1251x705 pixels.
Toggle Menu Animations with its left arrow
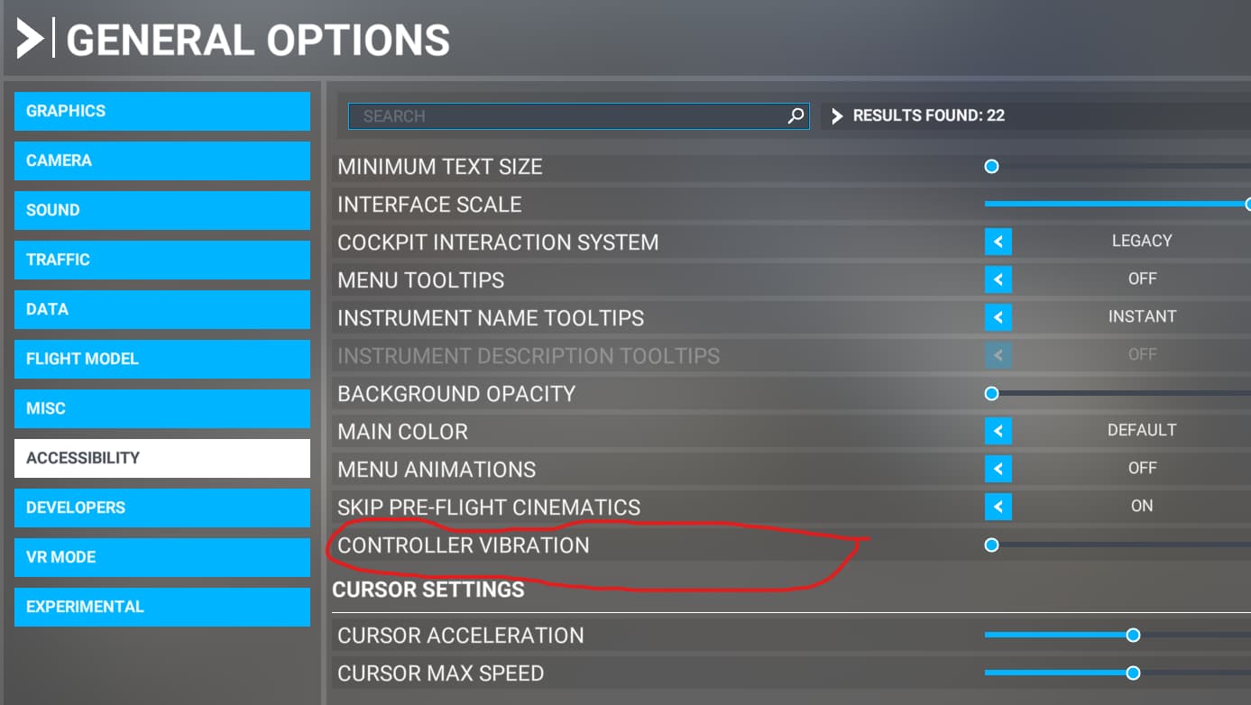click(x=998, y=469)
